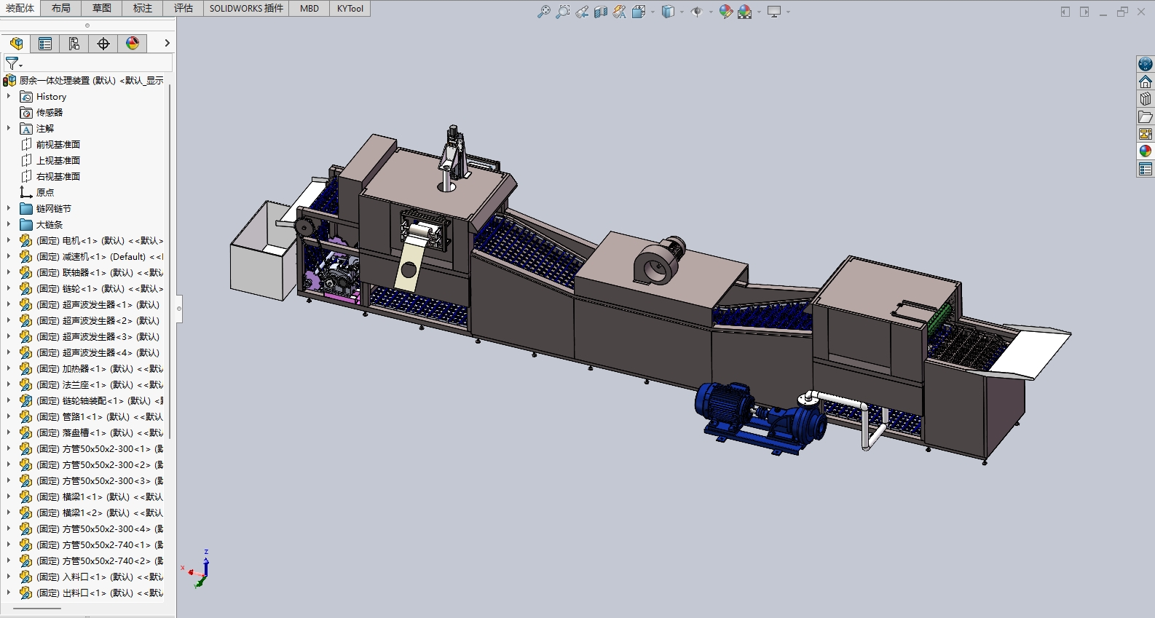Open the File Explorer task pane icon
The image size is (1155, 618).
(x=1146, y=116)
